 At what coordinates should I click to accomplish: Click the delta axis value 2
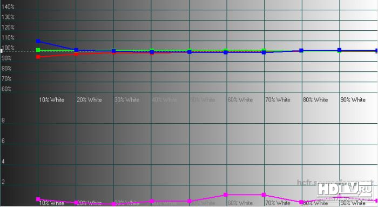pos(3,182)
